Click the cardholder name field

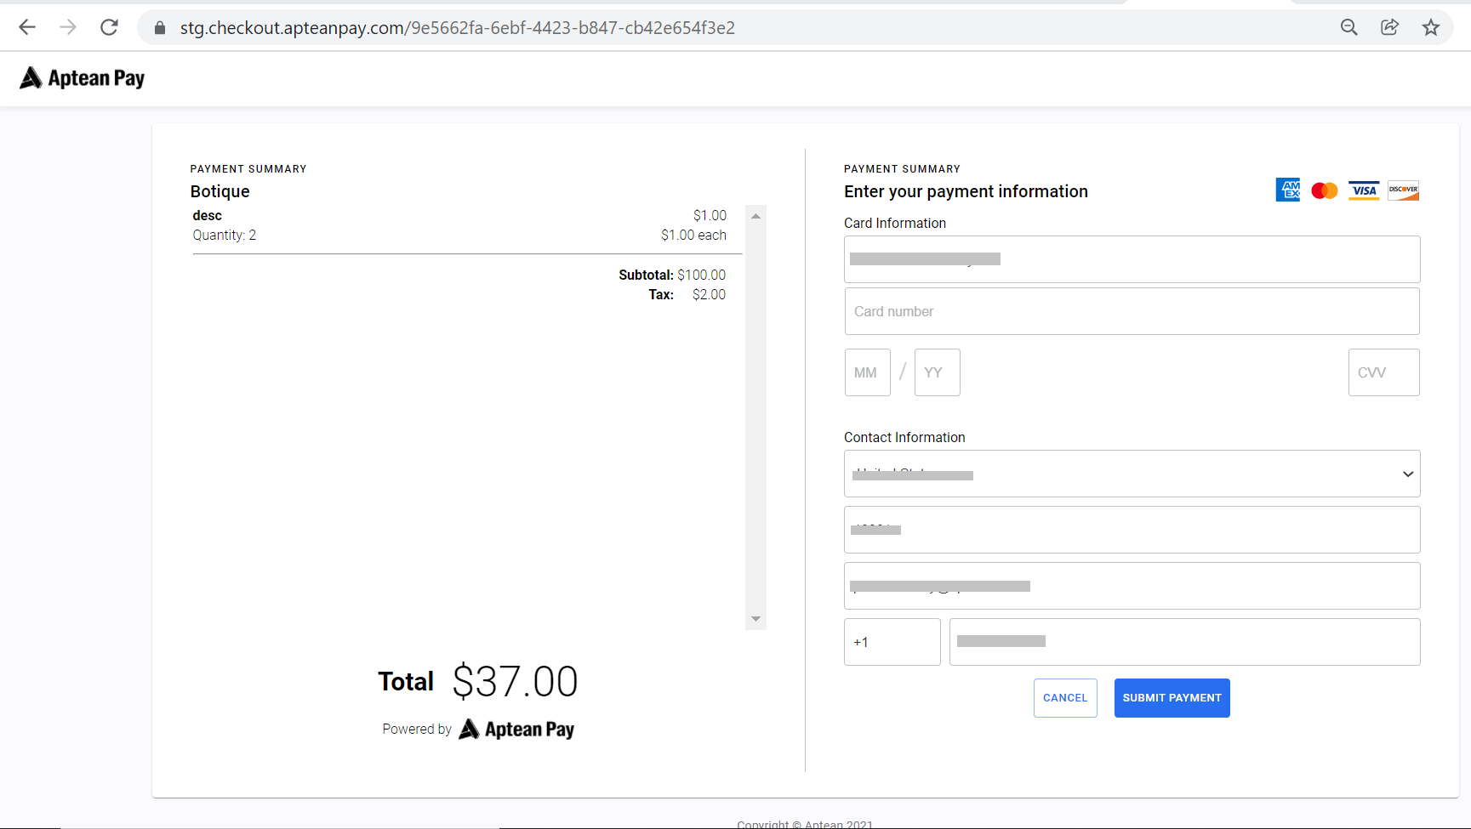coord(1132,259)
